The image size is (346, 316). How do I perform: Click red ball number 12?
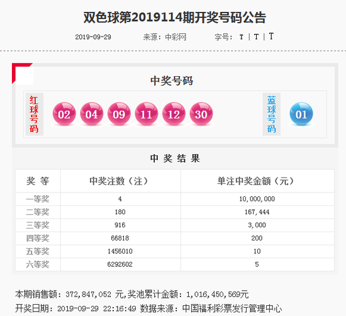pos(174,114)
